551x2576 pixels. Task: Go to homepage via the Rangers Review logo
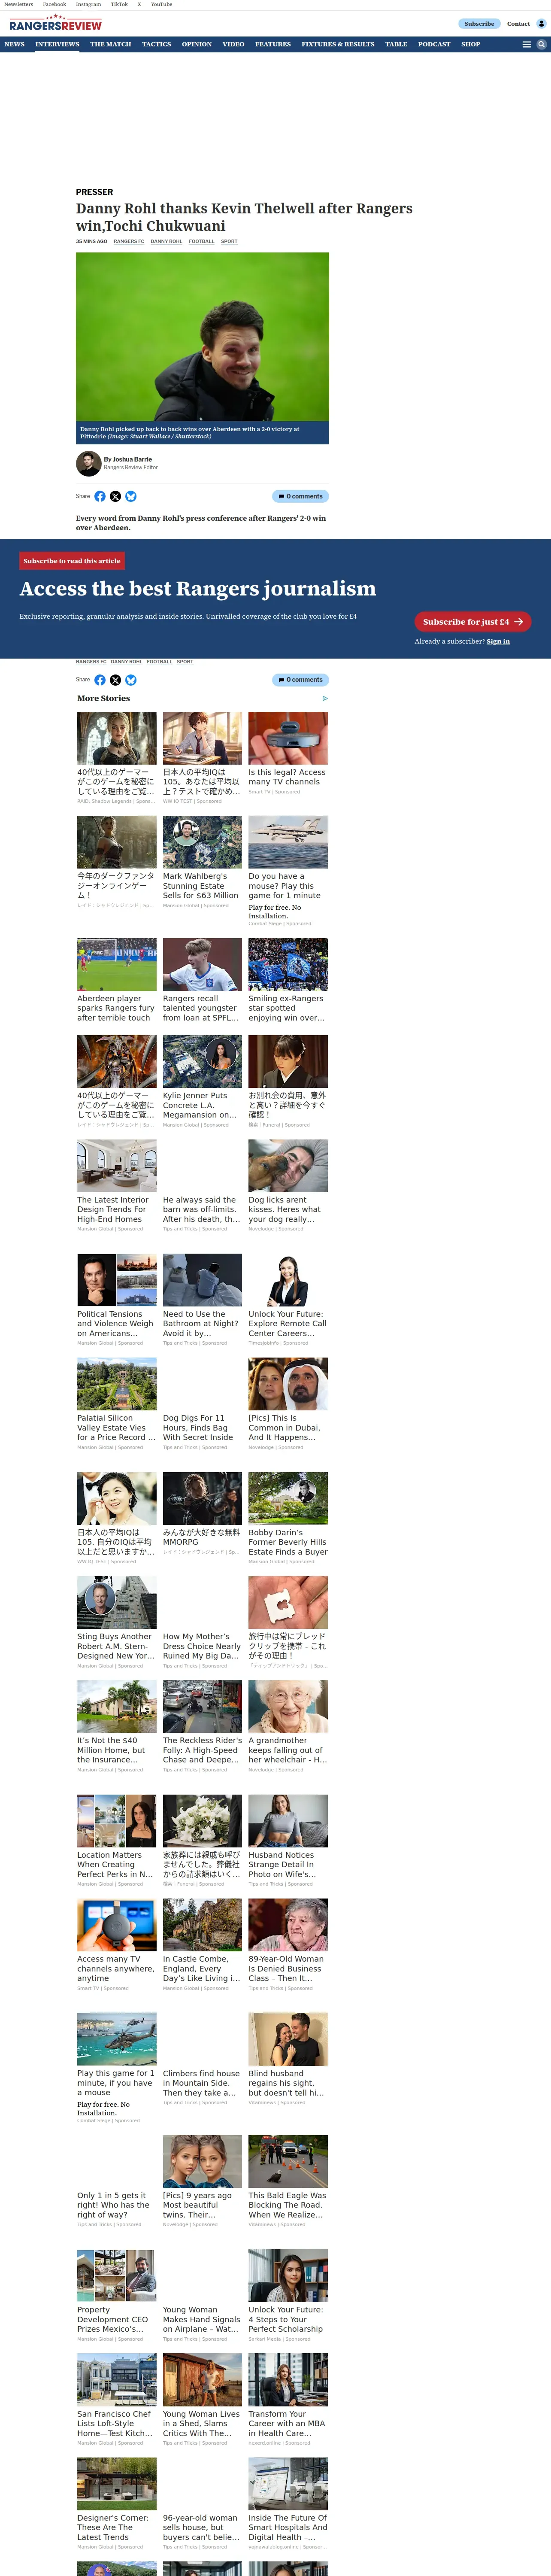pyautogui.click(x=55, y=24)
